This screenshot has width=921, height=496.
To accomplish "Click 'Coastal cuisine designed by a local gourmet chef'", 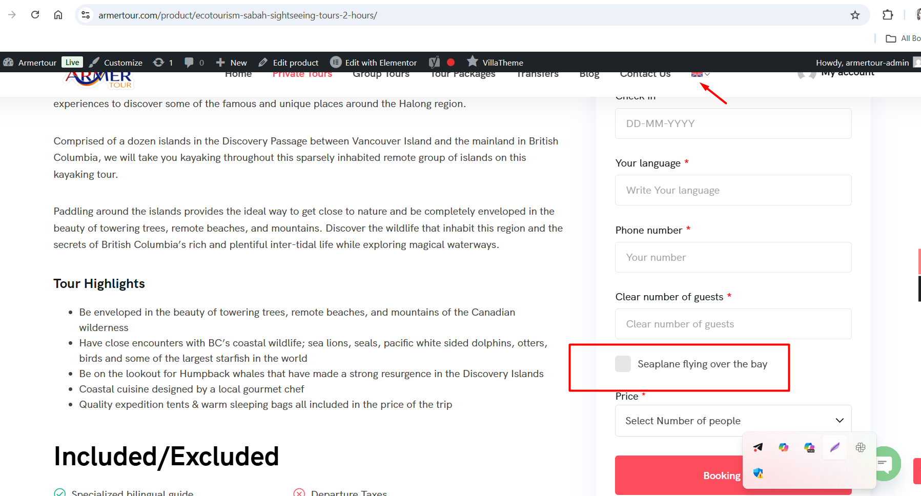I will [192, 389].
